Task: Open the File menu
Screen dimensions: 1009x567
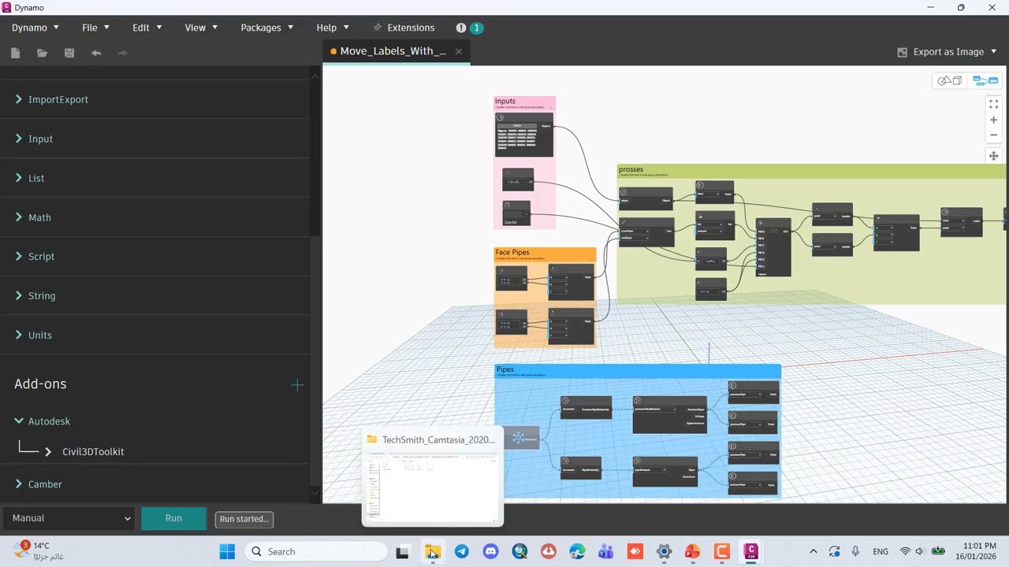Action: click(x=95, y=28)
